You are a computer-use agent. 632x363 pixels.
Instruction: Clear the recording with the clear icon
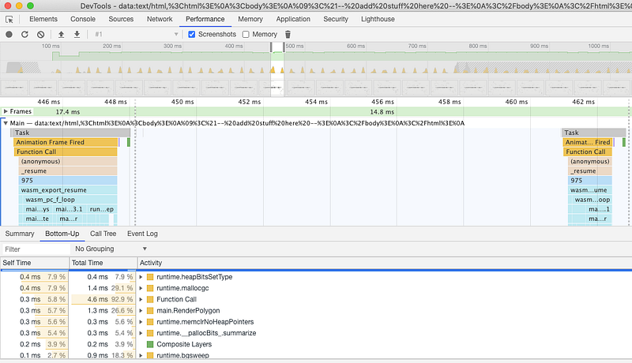click(41, 35)
